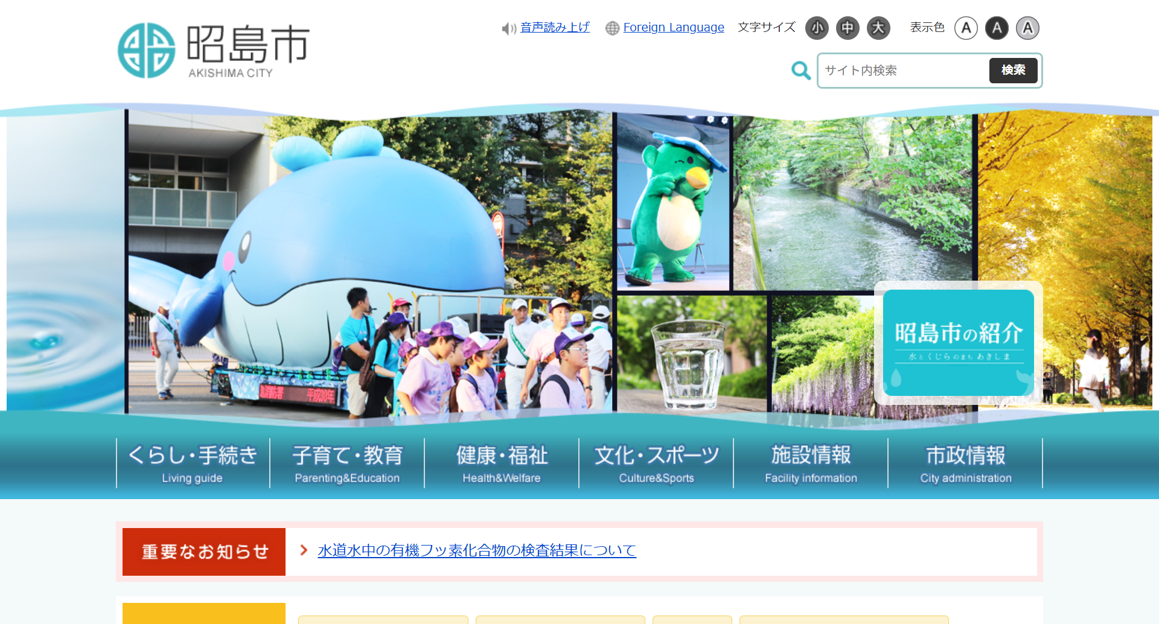Open the water fluorine compound test results notice

click(x=477, y=550)
